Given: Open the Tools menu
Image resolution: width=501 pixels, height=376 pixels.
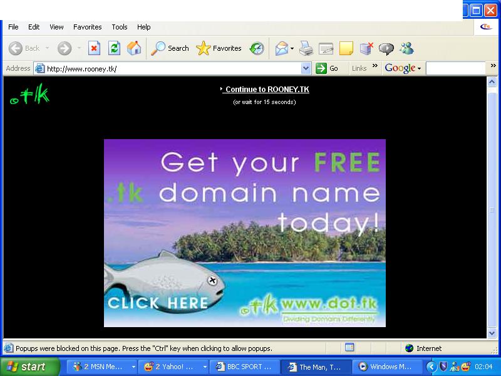Looking at the screenshot, I should [120, 27].
